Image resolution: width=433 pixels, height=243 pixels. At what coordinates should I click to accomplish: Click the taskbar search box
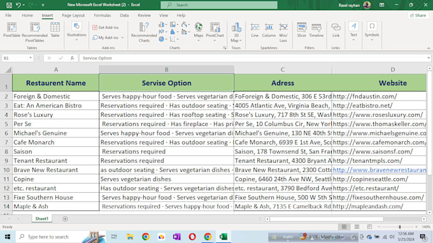(60, 237)
